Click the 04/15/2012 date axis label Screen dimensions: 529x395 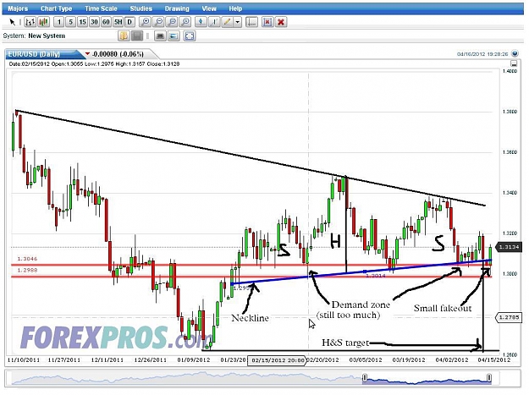click(494, 360)
